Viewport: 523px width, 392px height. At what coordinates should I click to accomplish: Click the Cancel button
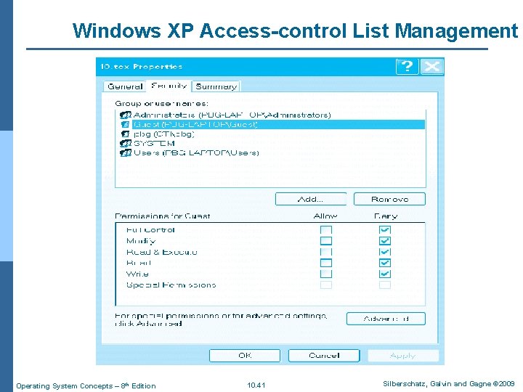[324, 356]
